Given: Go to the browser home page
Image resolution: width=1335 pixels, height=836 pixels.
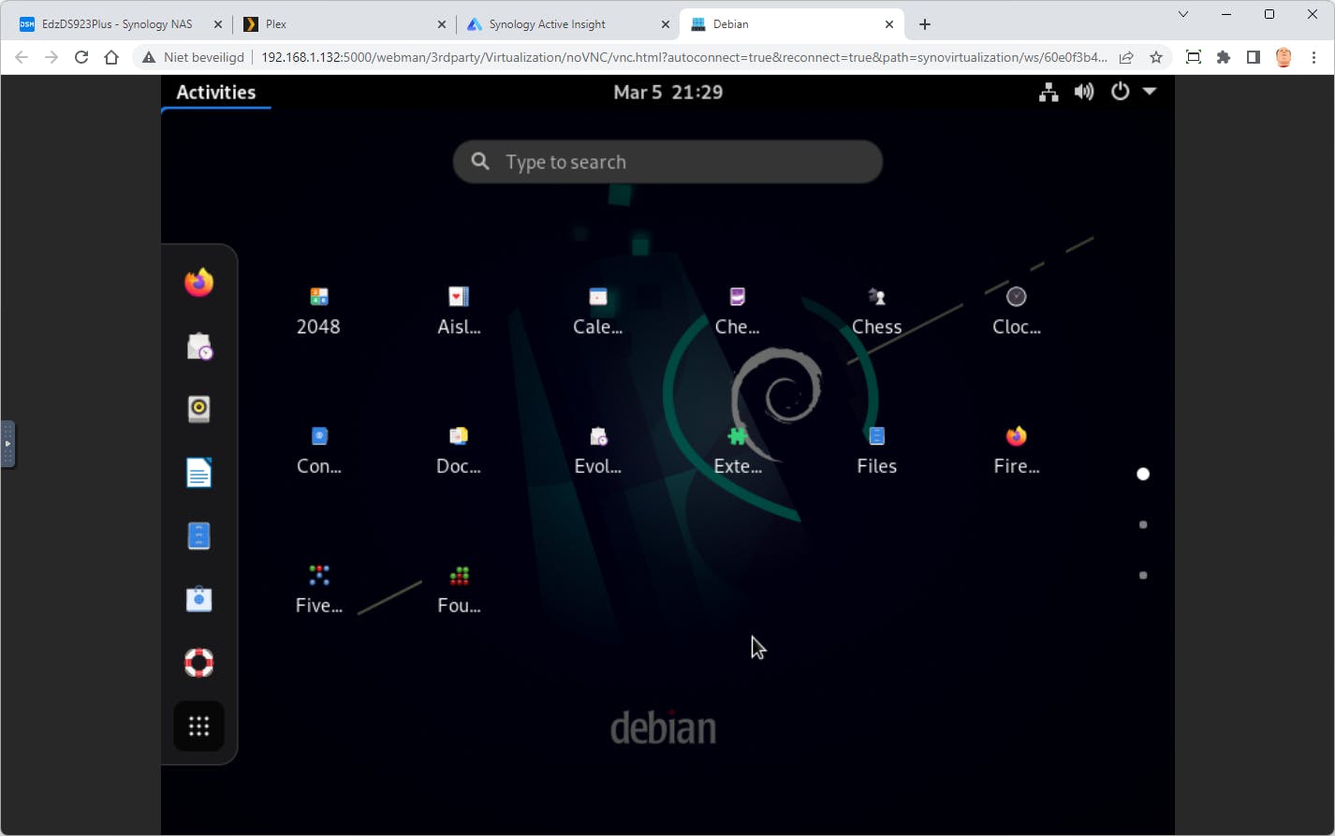Looking at the screenshot, I should (x=111, y=57).
